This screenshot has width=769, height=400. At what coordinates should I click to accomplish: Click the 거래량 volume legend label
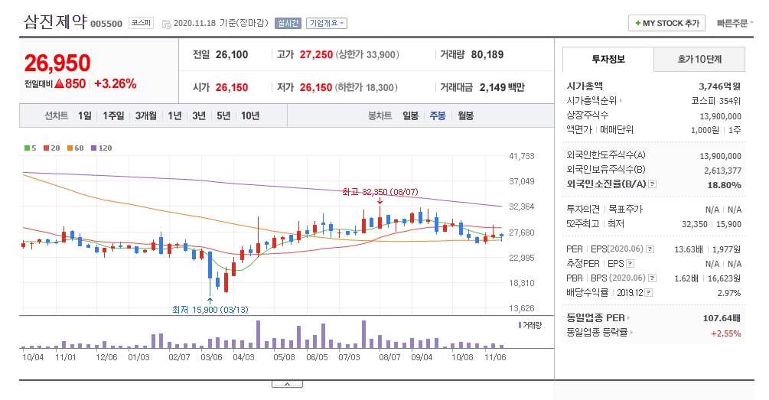(x=532, y=325)
